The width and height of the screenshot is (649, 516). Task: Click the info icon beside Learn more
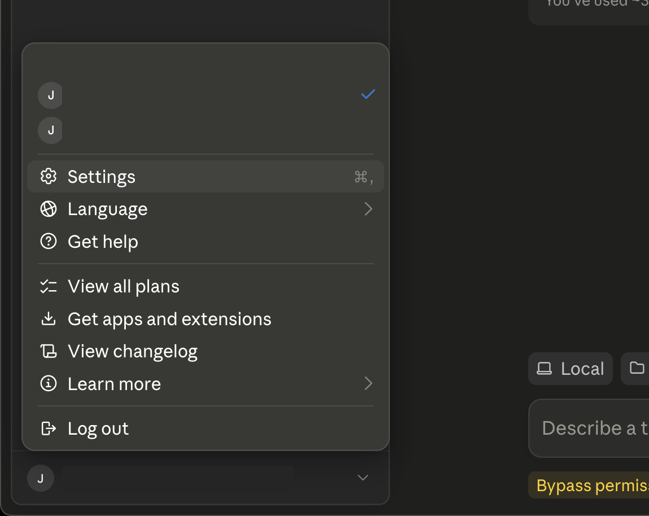coord(49,383)
